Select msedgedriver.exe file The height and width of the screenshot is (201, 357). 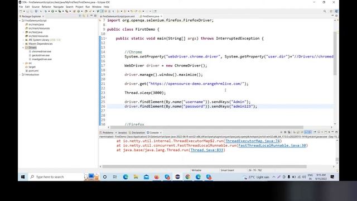click(x=40, y=59)
